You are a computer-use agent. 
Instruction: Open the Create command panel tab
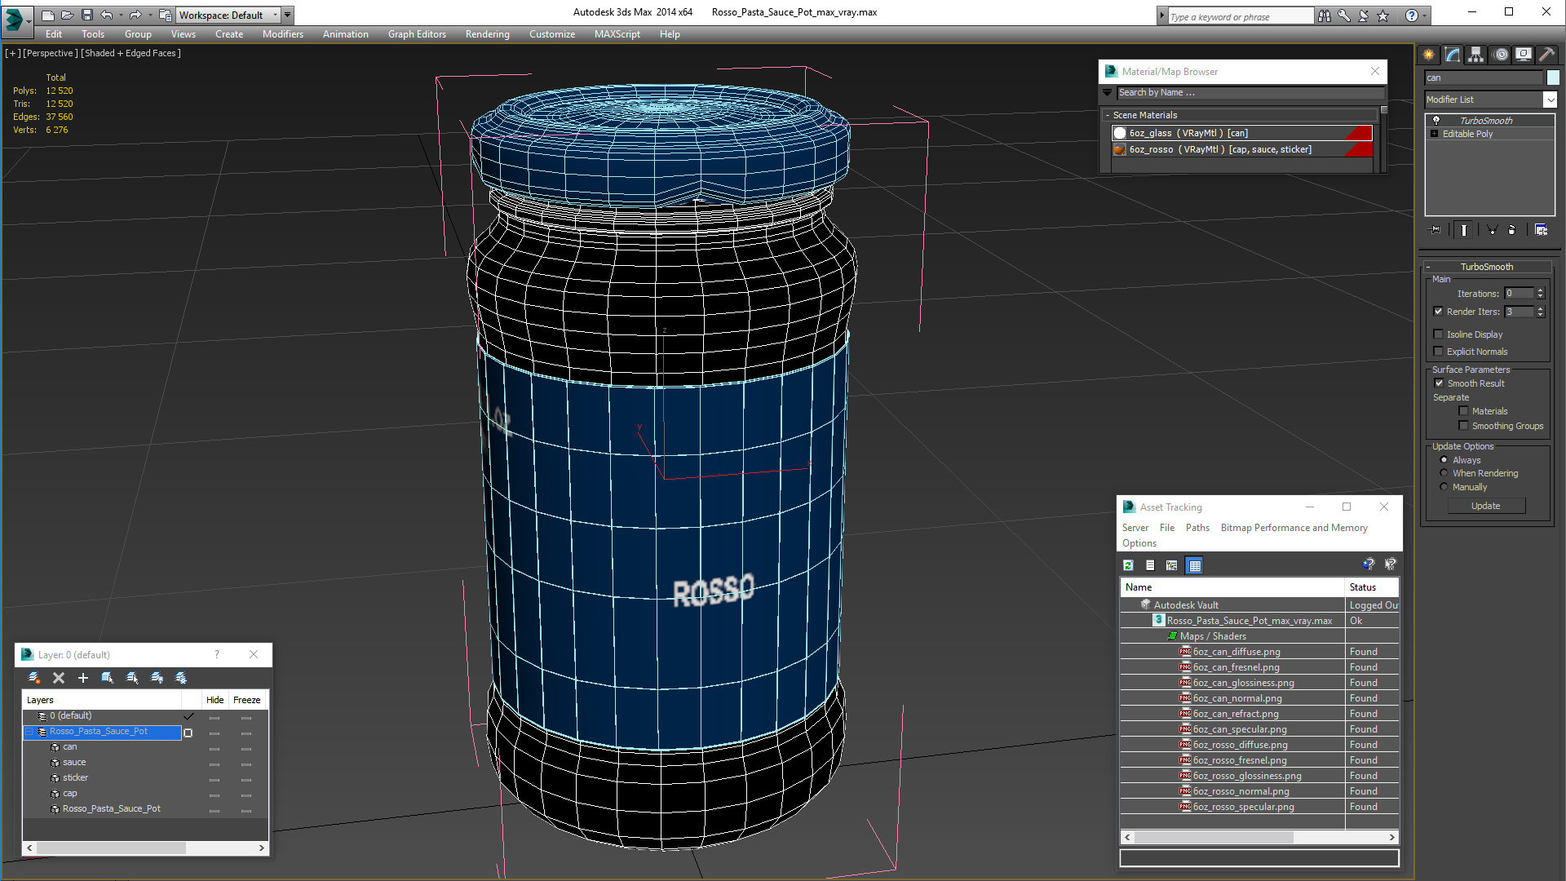point(1429,55)
